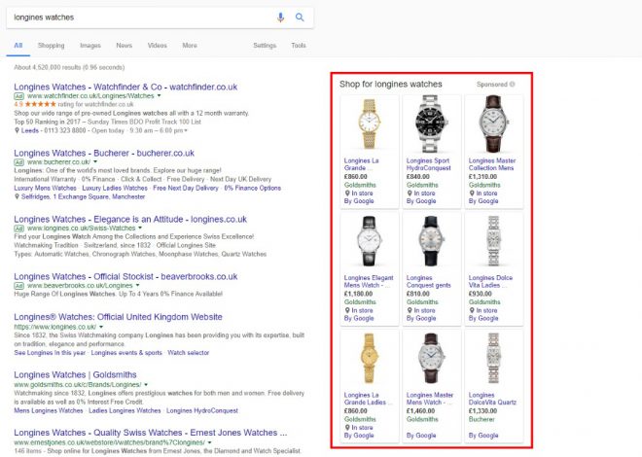Open Longines Conquest gents product title
Image resolution: width=642 pixels, height=457 pixels.
[428, 281]
